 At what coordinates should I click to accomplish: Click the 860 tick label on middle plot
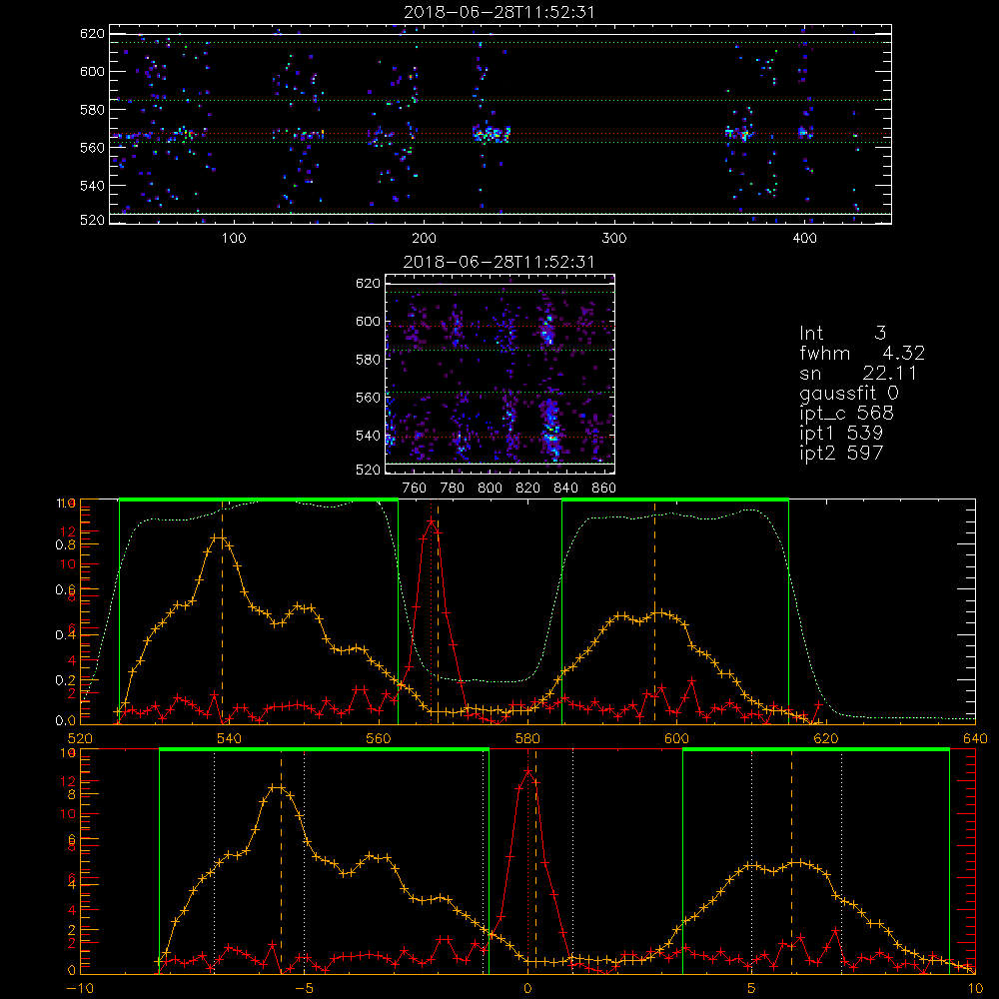603,489
